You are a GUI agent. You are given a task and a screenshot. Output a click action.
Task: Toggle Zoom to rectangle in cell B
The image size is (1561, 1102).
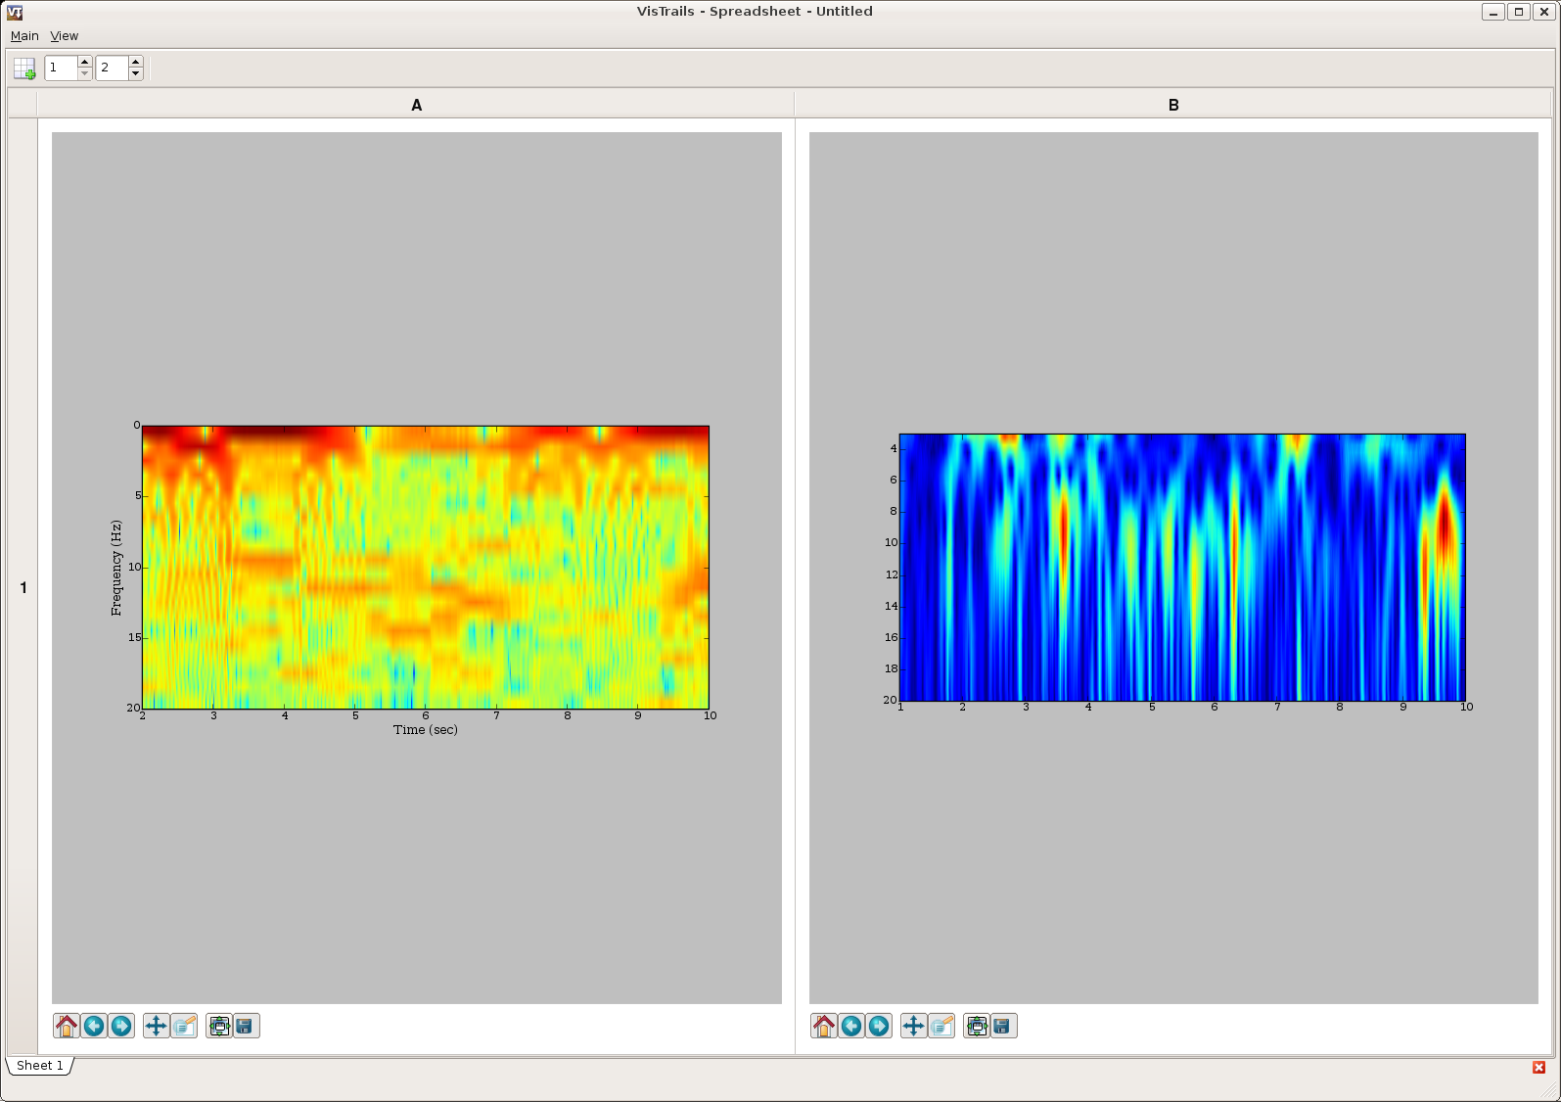click(941, 1026)
